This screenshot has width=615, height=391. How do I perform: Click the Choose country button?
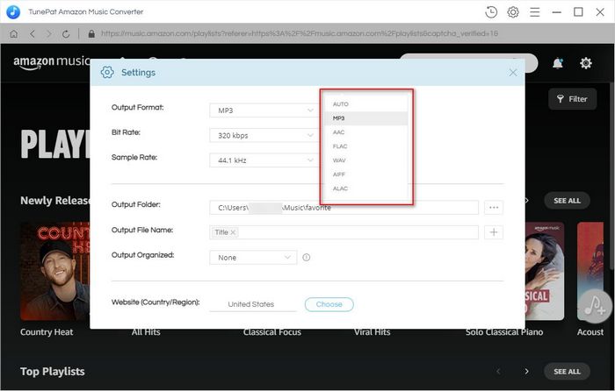coord(329,304)
